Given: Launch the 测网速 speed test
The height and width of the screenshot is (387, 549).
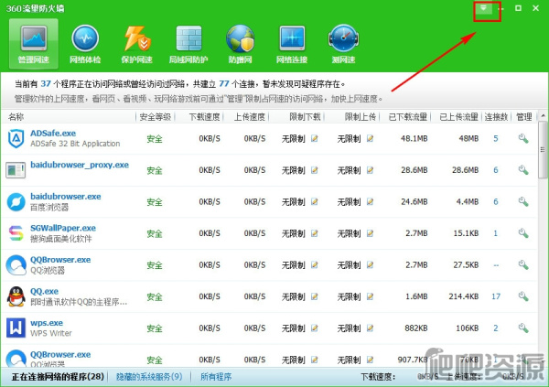Looking at the screenshot, I should coord(343,43).
